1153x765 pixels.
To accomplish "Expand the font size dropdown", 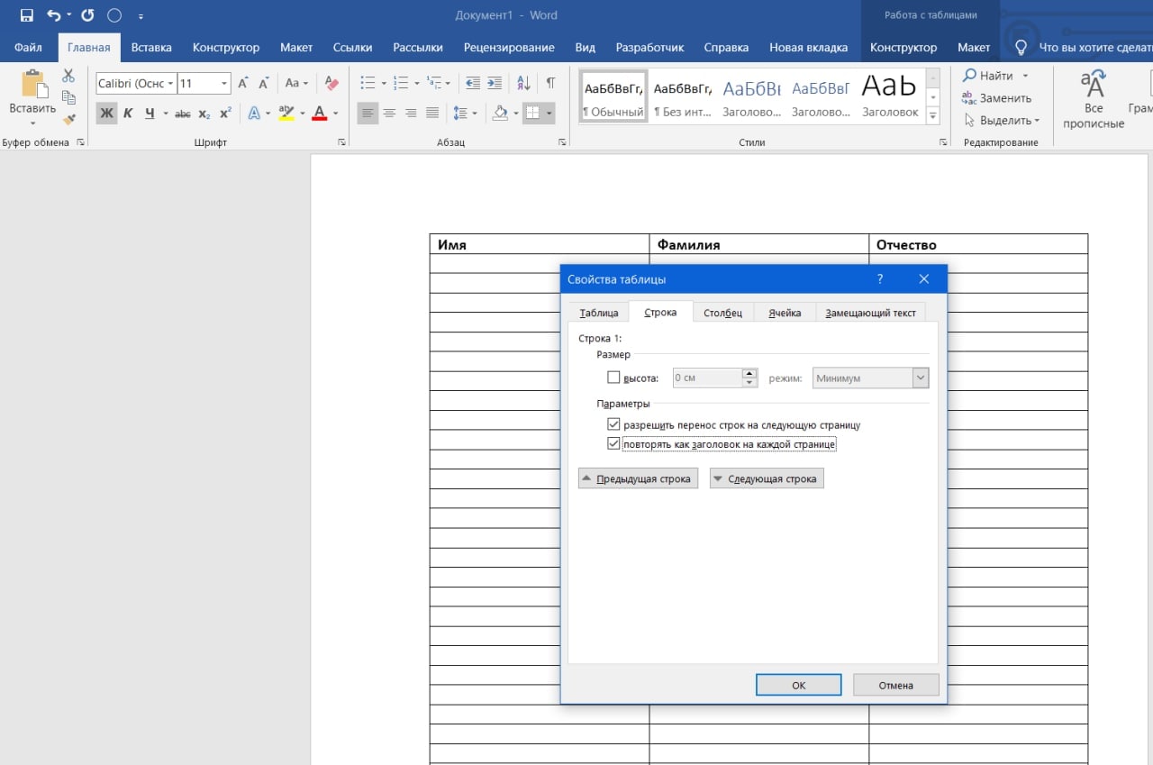I will pos(224,84).
